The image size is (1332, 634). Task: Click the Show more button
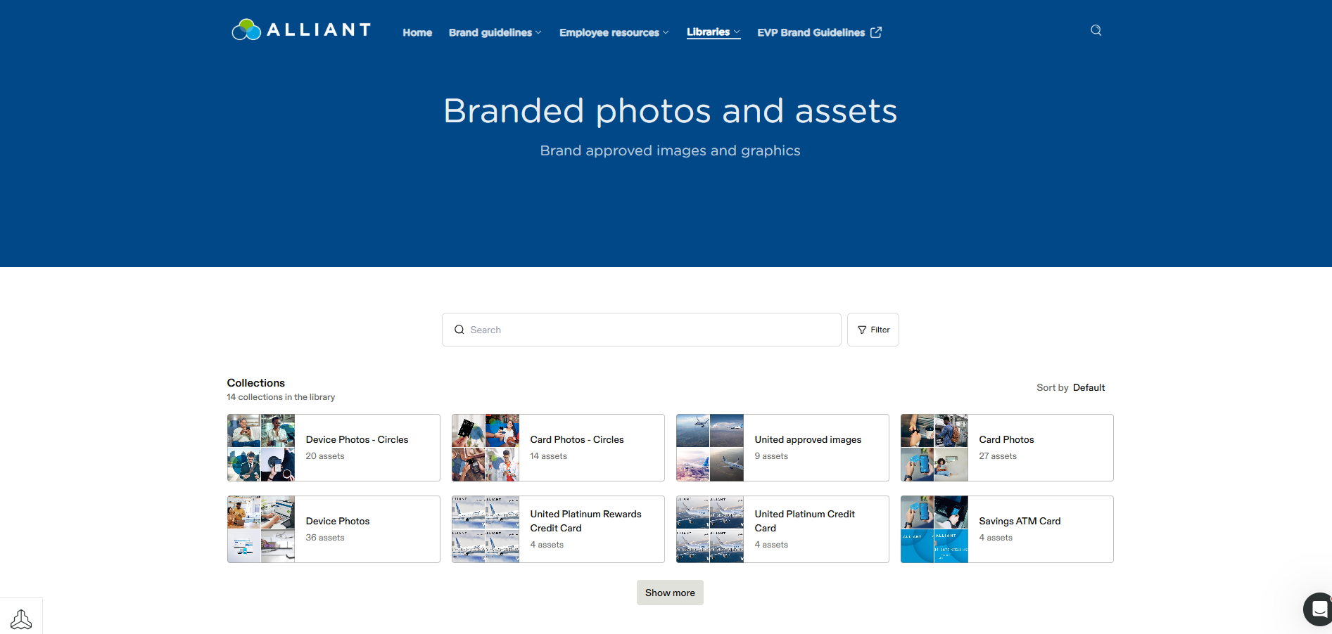pos(670,593)
